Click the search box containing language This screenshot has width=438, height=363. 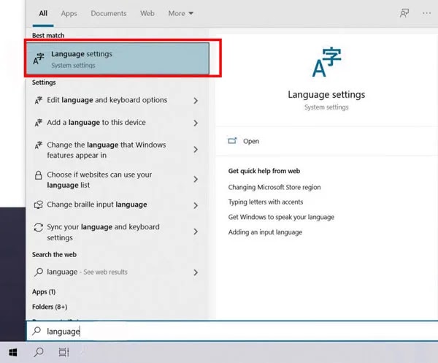[x=232, y=331]
